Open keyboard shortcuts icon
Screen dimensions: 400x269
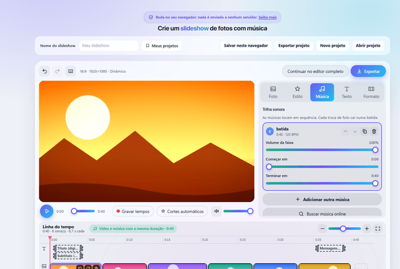(x=71, y=71)
